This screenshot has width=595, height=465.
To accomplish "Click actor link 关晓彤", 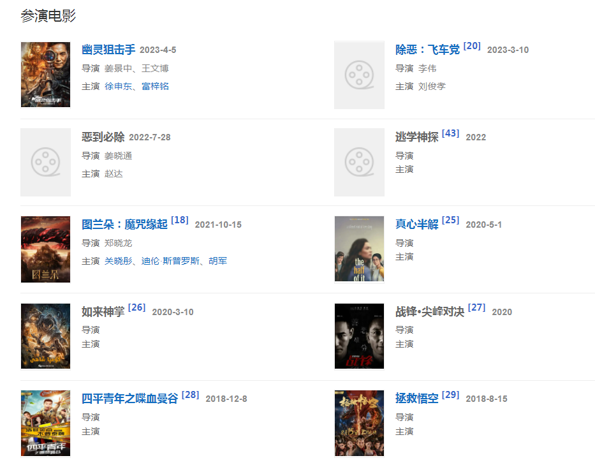I will (x=118, y=261).
